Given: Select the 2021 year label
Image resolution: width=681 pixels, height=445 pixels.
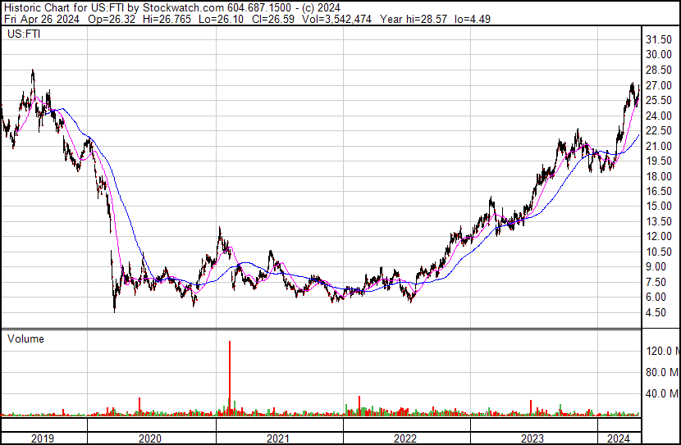Looking at the screenshot, I should 279,438.
